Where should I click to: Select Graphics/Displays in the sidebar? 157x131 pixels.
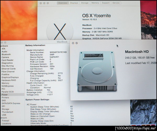10,77
